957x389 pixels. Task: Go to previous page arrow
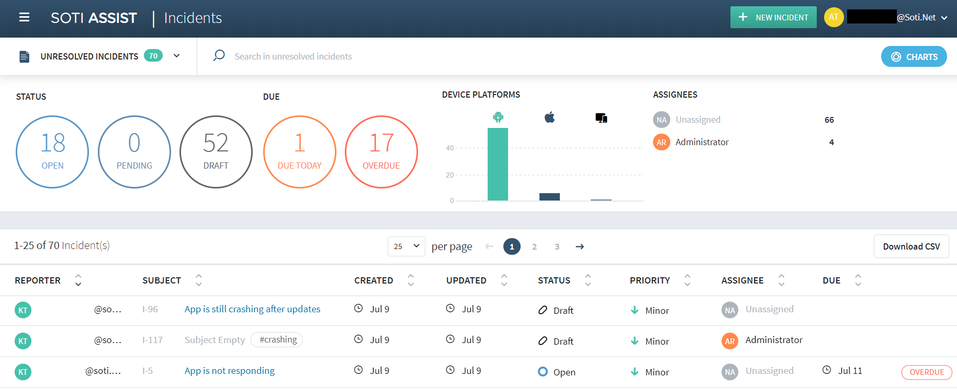point(489,246)
